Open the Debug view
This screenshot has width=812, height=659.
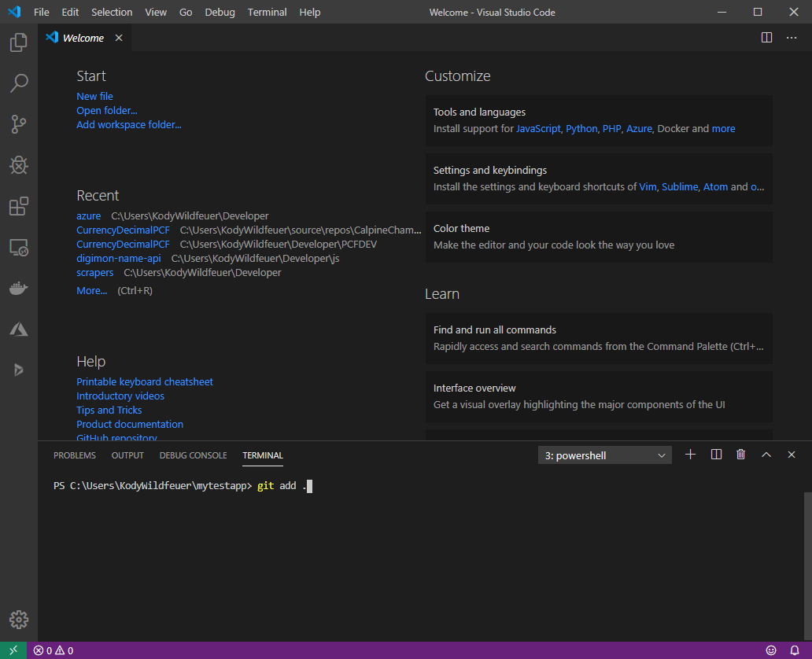tap(18, 165)
